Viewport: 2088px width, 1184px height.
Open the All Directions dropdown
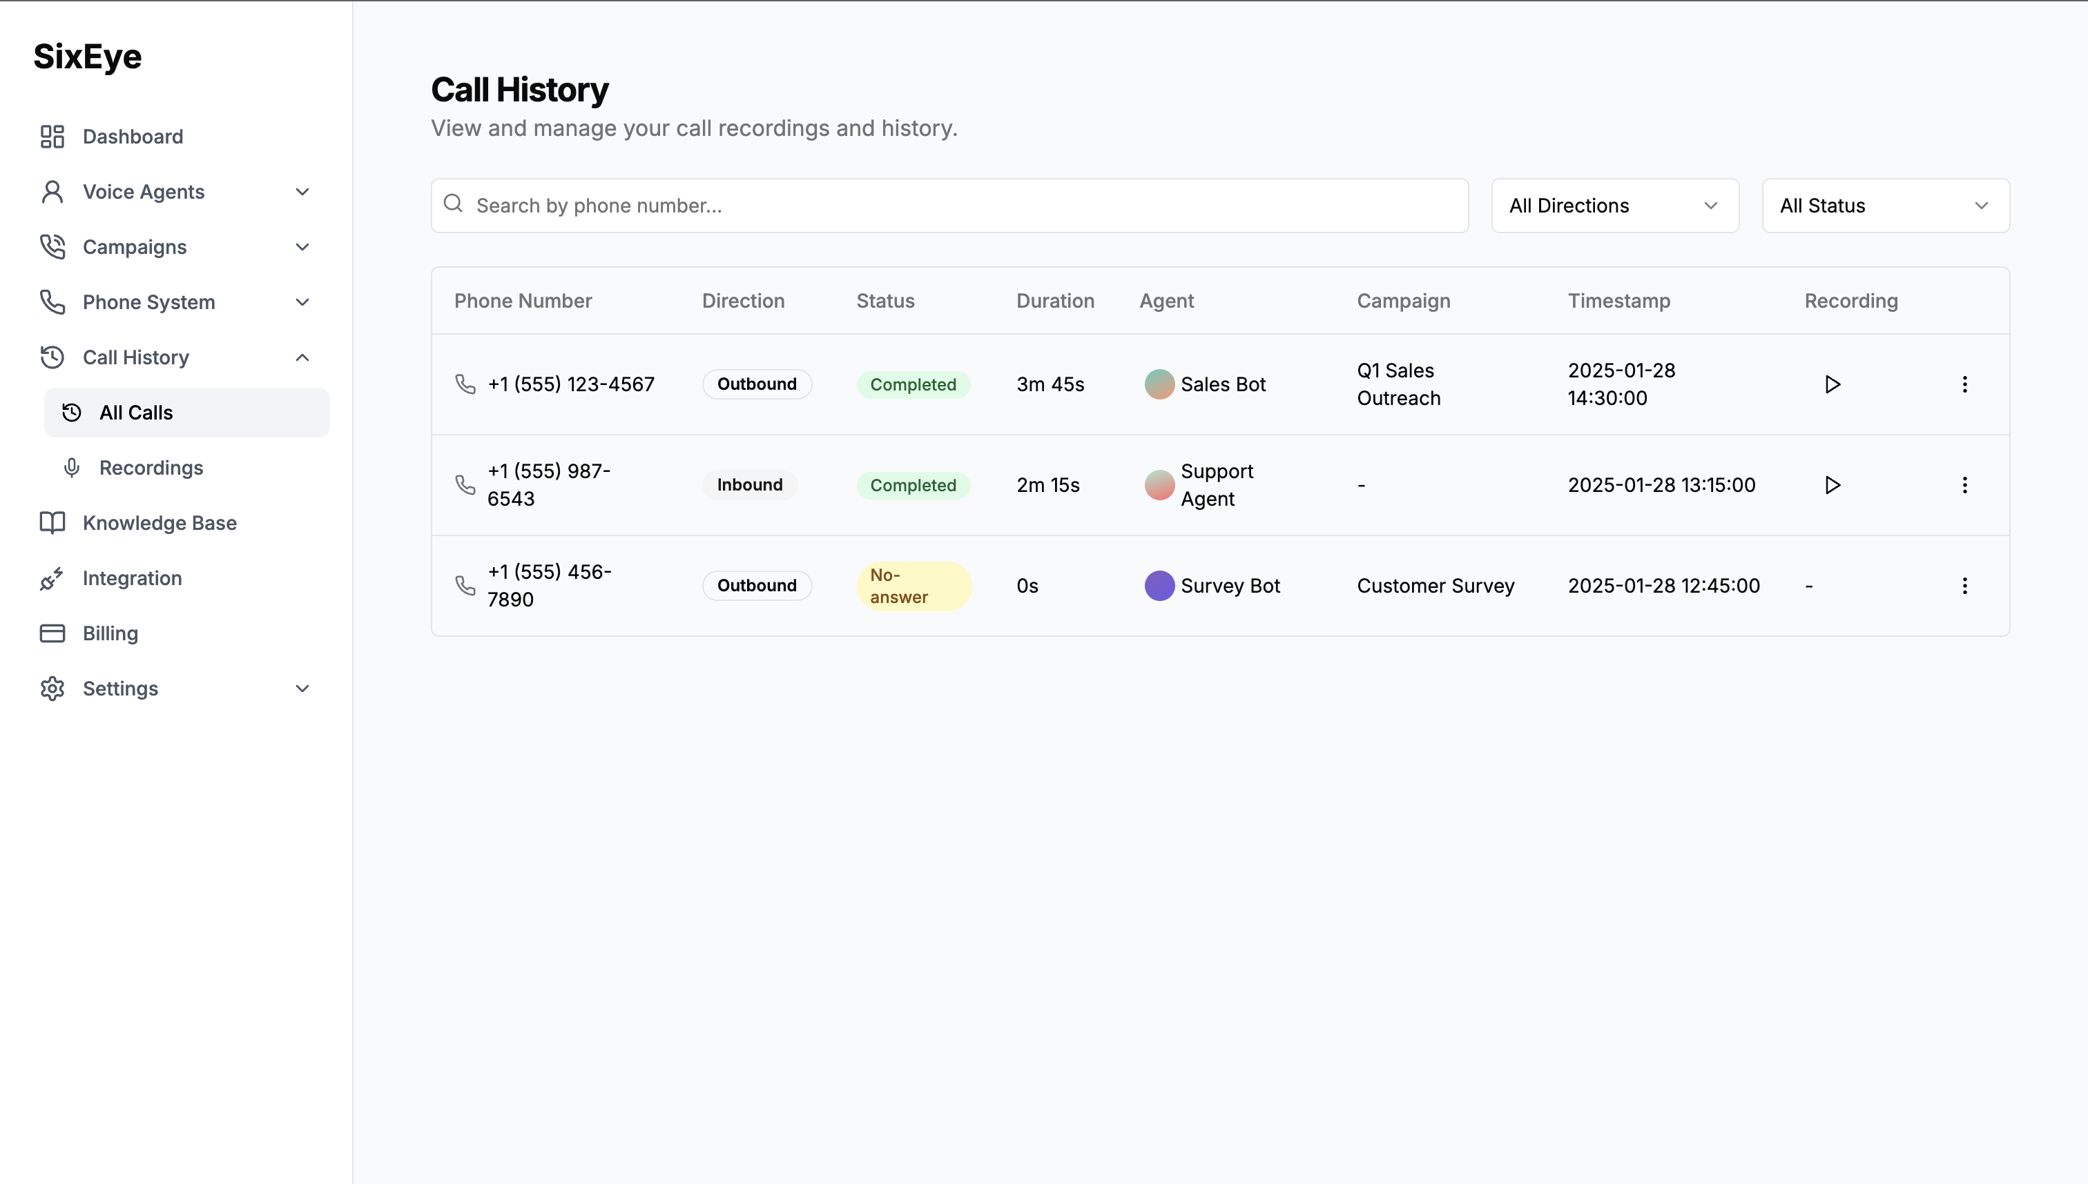pyautogui.click(x=1614, y=206)
